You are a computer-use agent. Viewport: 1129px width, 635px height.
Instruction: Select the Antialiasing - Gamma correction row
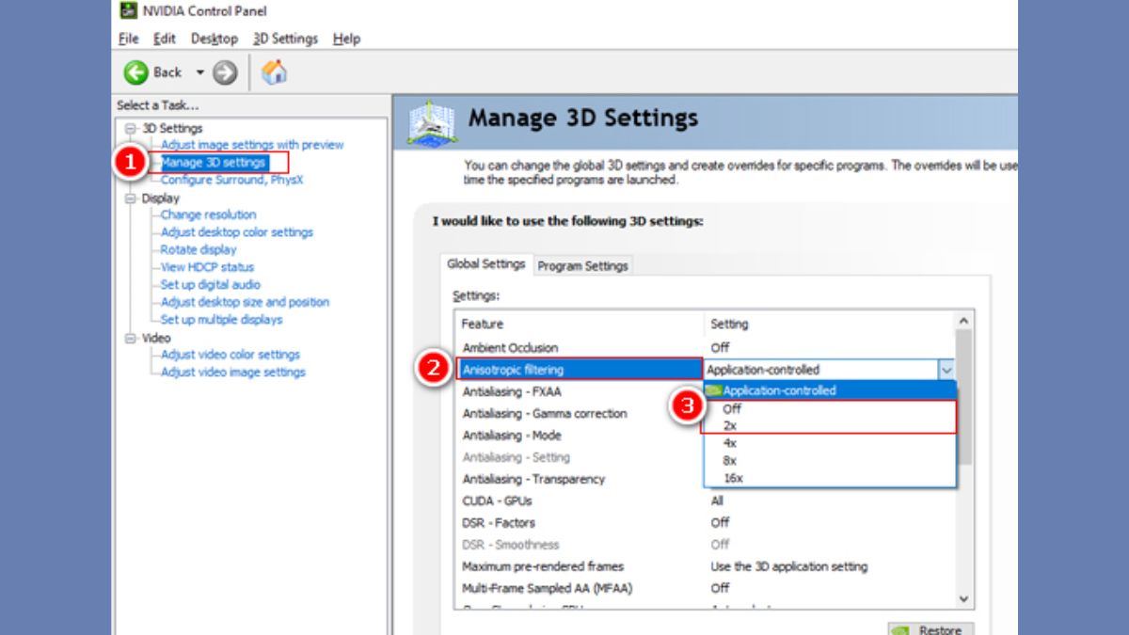point(580,414)
